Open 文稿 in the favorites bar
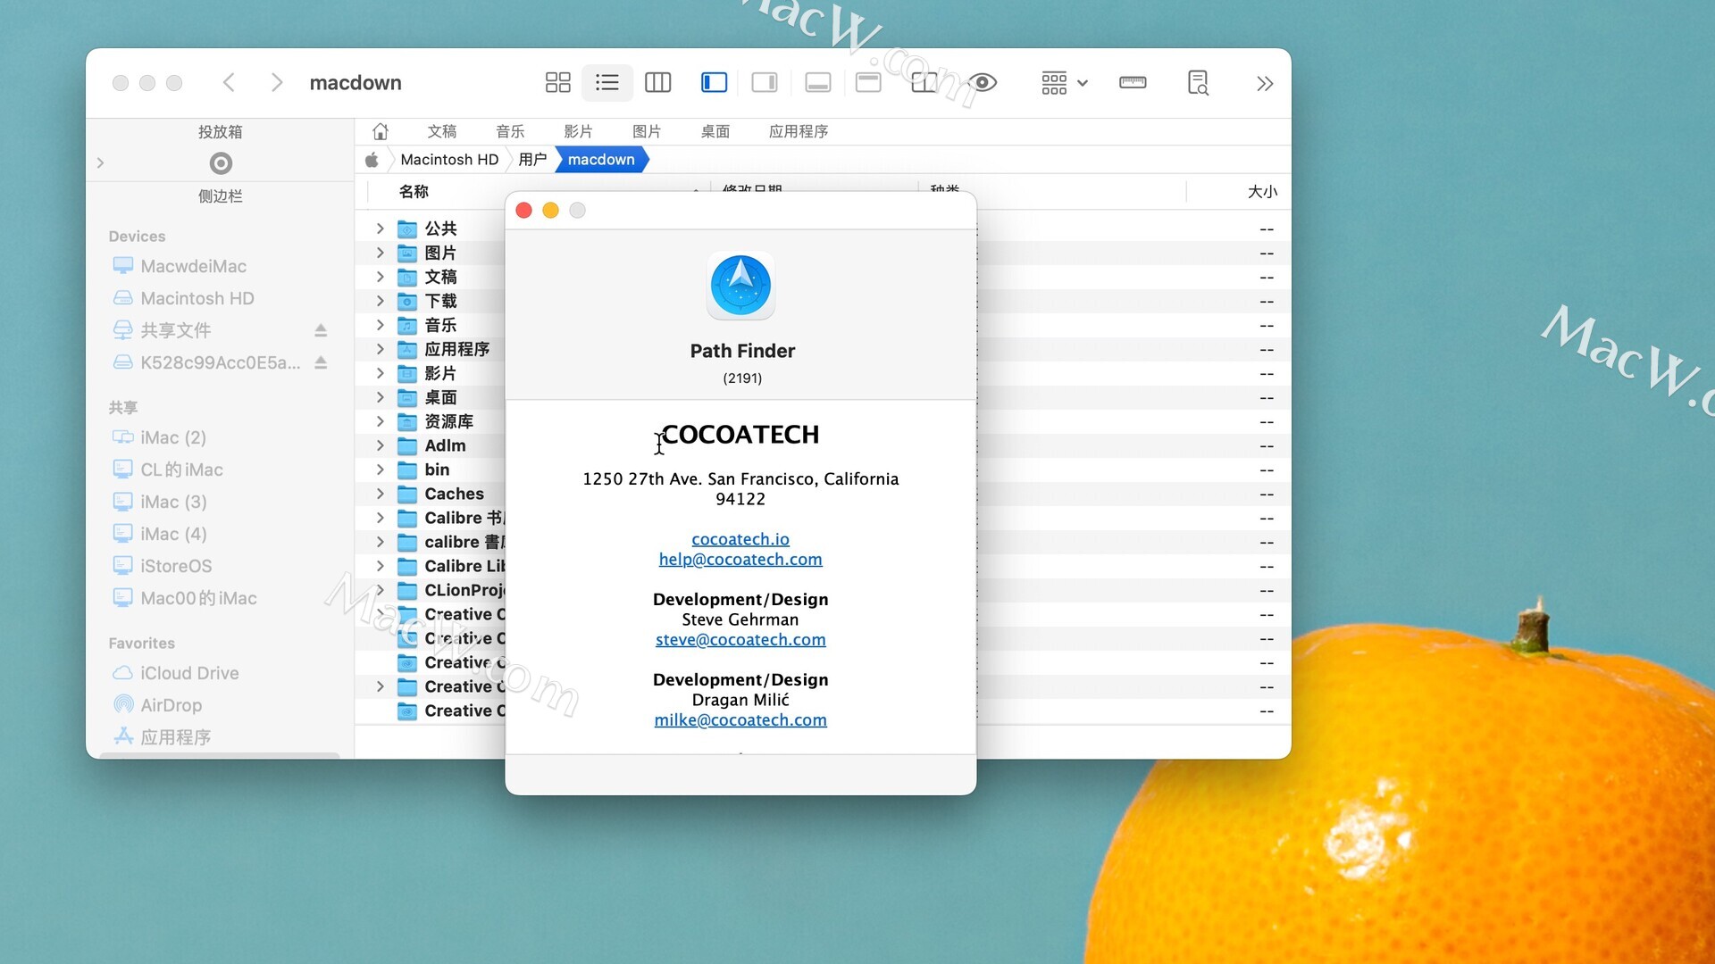The image size is (1715, 964). 441,131
